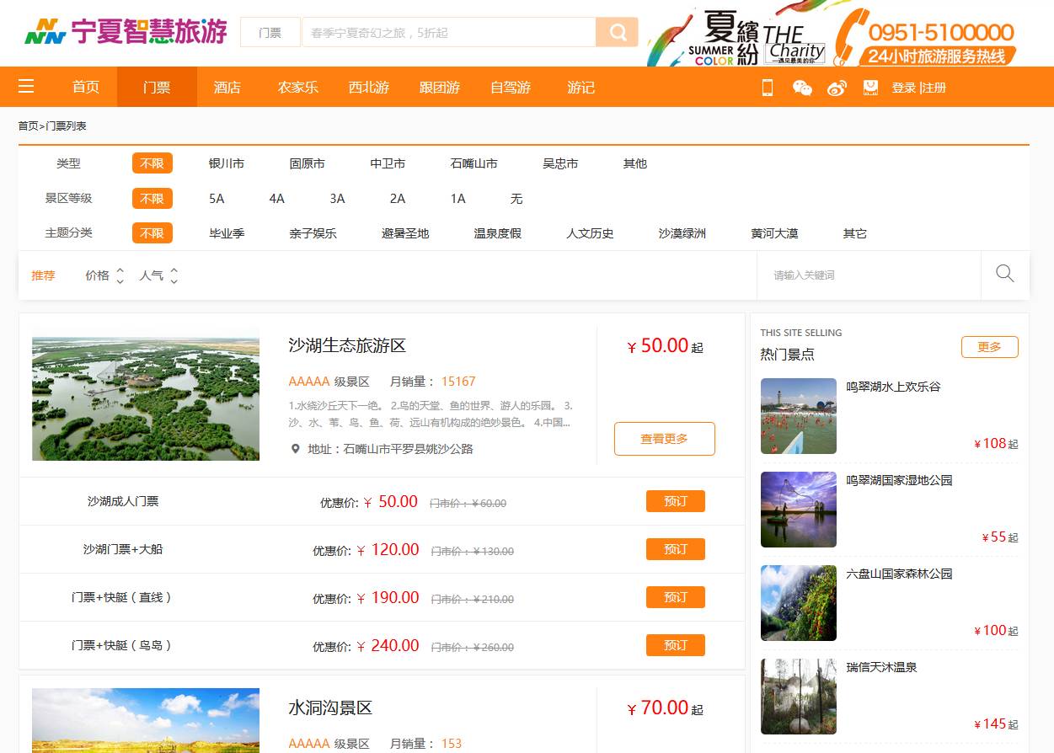Open the WeChat icon
The width and height of the screenshot is (1054, 753).
coord(802,88)
